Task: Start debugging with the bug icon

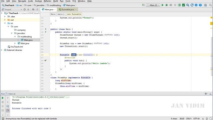Action: click(166, 5)
